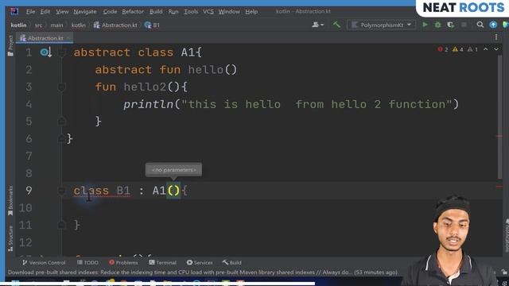This screenshot has width=509, height=286.
Task: Click fold end marker on line 11
Action: point(62,225)
